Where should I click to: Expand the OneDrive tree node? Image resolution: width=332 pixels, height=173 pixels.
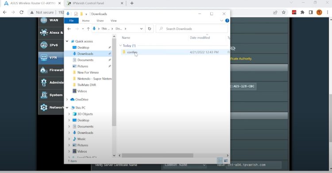[67, 99]
